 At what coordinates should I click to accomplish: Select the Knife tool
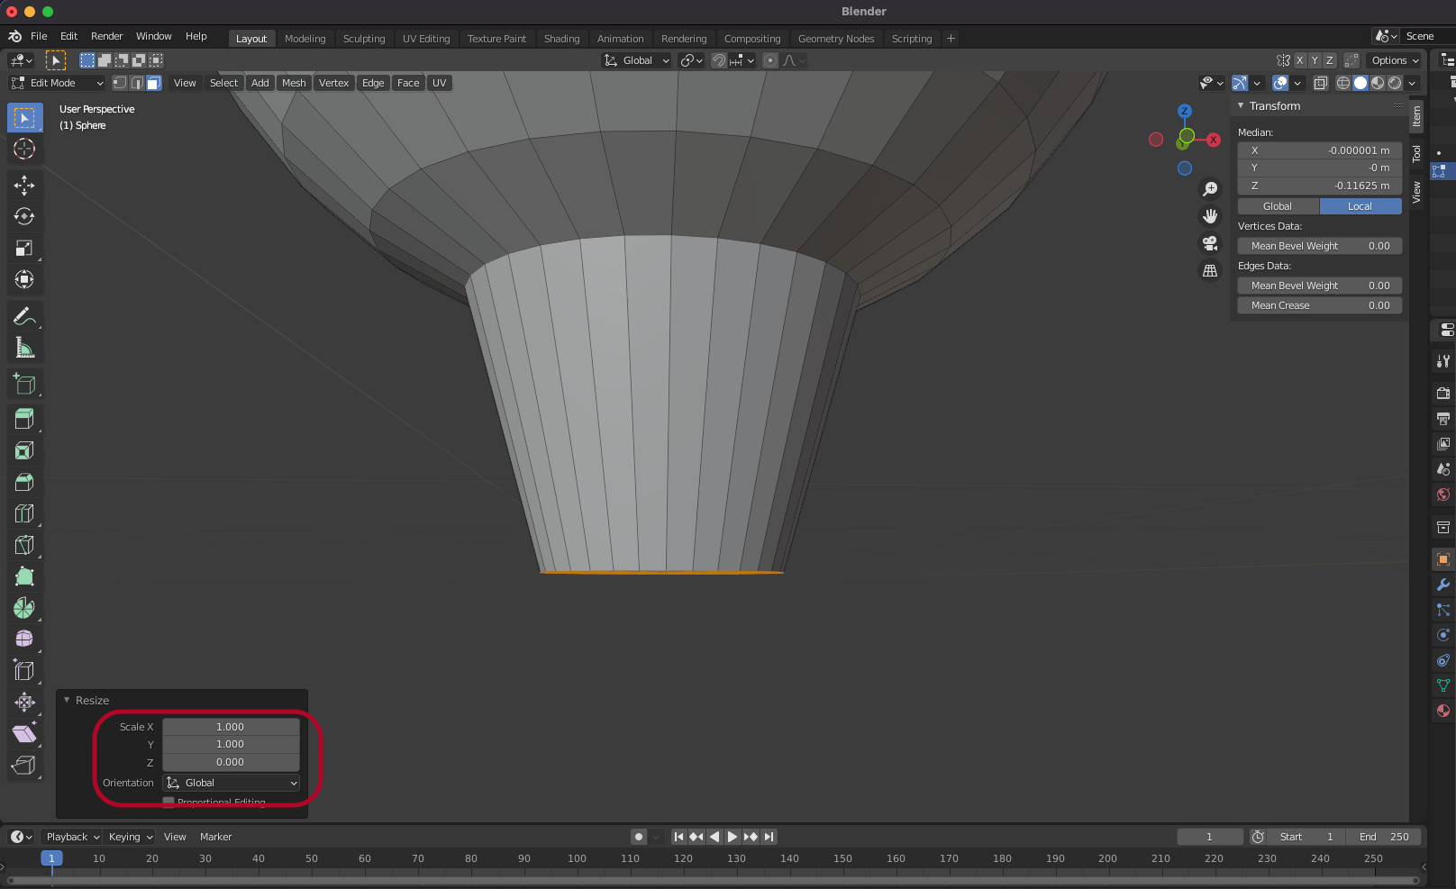coord(24,546)
